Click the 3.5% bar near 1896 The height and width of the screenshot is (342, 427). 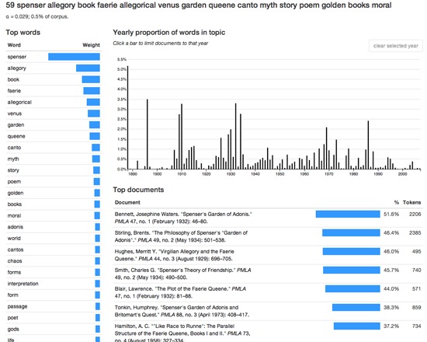click(x=148, y=134)
